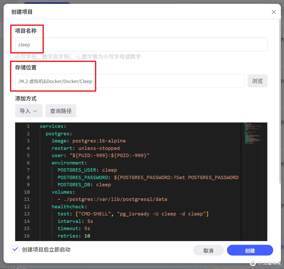Click line 'interval: 5s'

point(75,221)
